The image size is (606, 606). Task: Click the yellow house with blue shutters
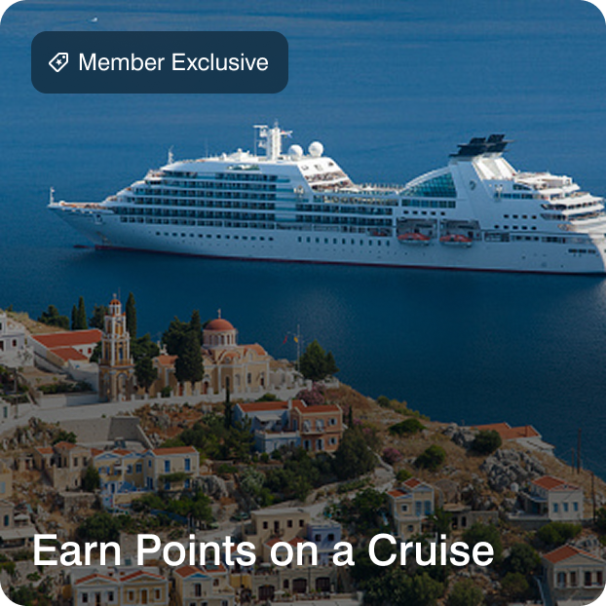point(172,468)
